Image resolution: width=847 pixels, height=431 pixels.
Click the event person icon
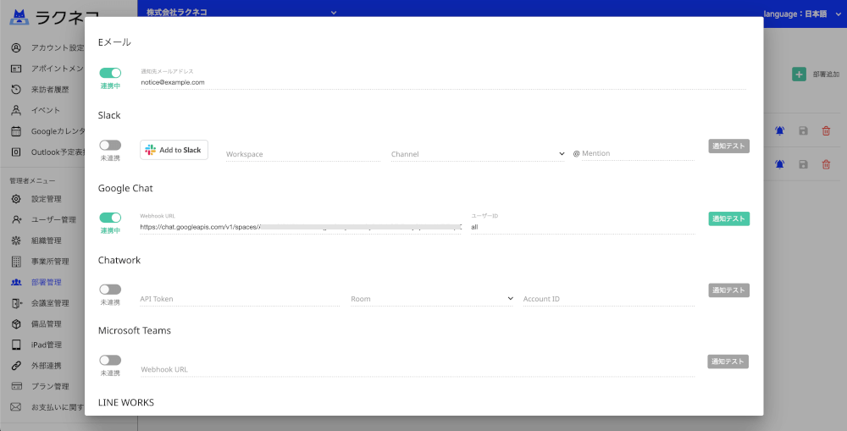(16, 110)
